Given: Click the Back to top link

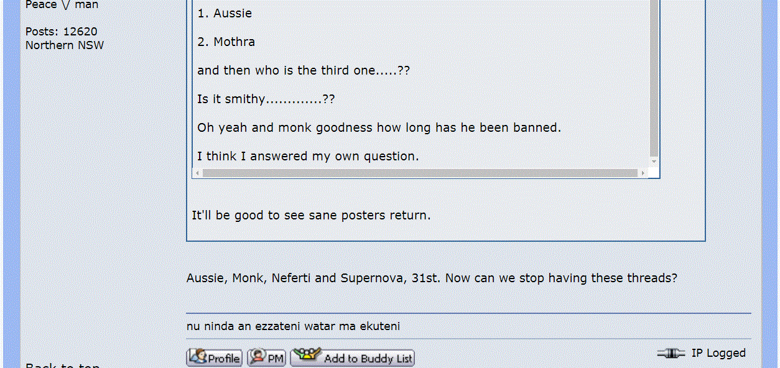Looking at the screenshot, I should (x=62, y=366).
